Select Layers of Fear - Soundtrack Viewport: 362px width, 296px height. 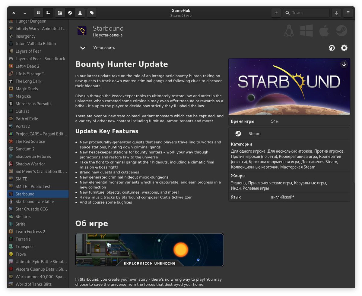pyautogui.click(x=38, y=59)
